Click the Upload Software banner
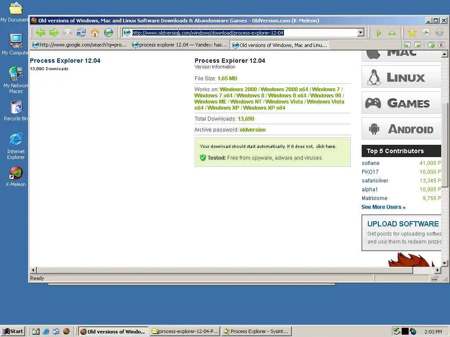The width and height of the screenshot is (450, 337). coord(401,233)
